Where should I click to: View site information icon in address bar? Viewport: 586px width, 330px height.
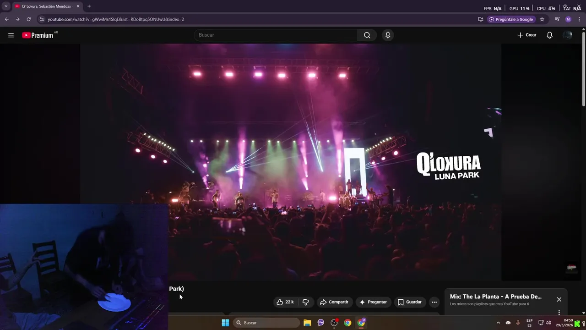point(42,19)
